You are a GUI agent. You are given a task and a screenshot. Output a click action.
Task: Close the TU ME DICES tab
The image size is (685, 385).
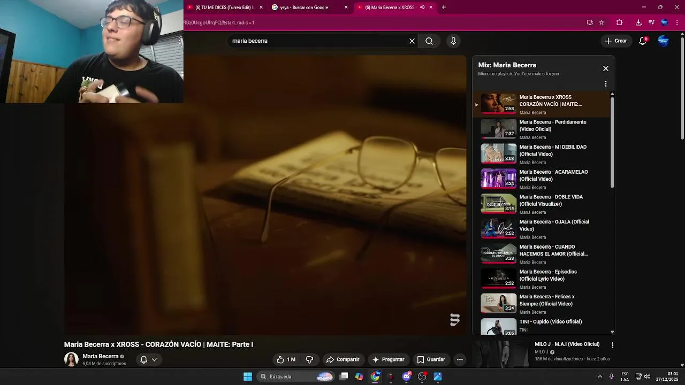click(x=261, y=7)
